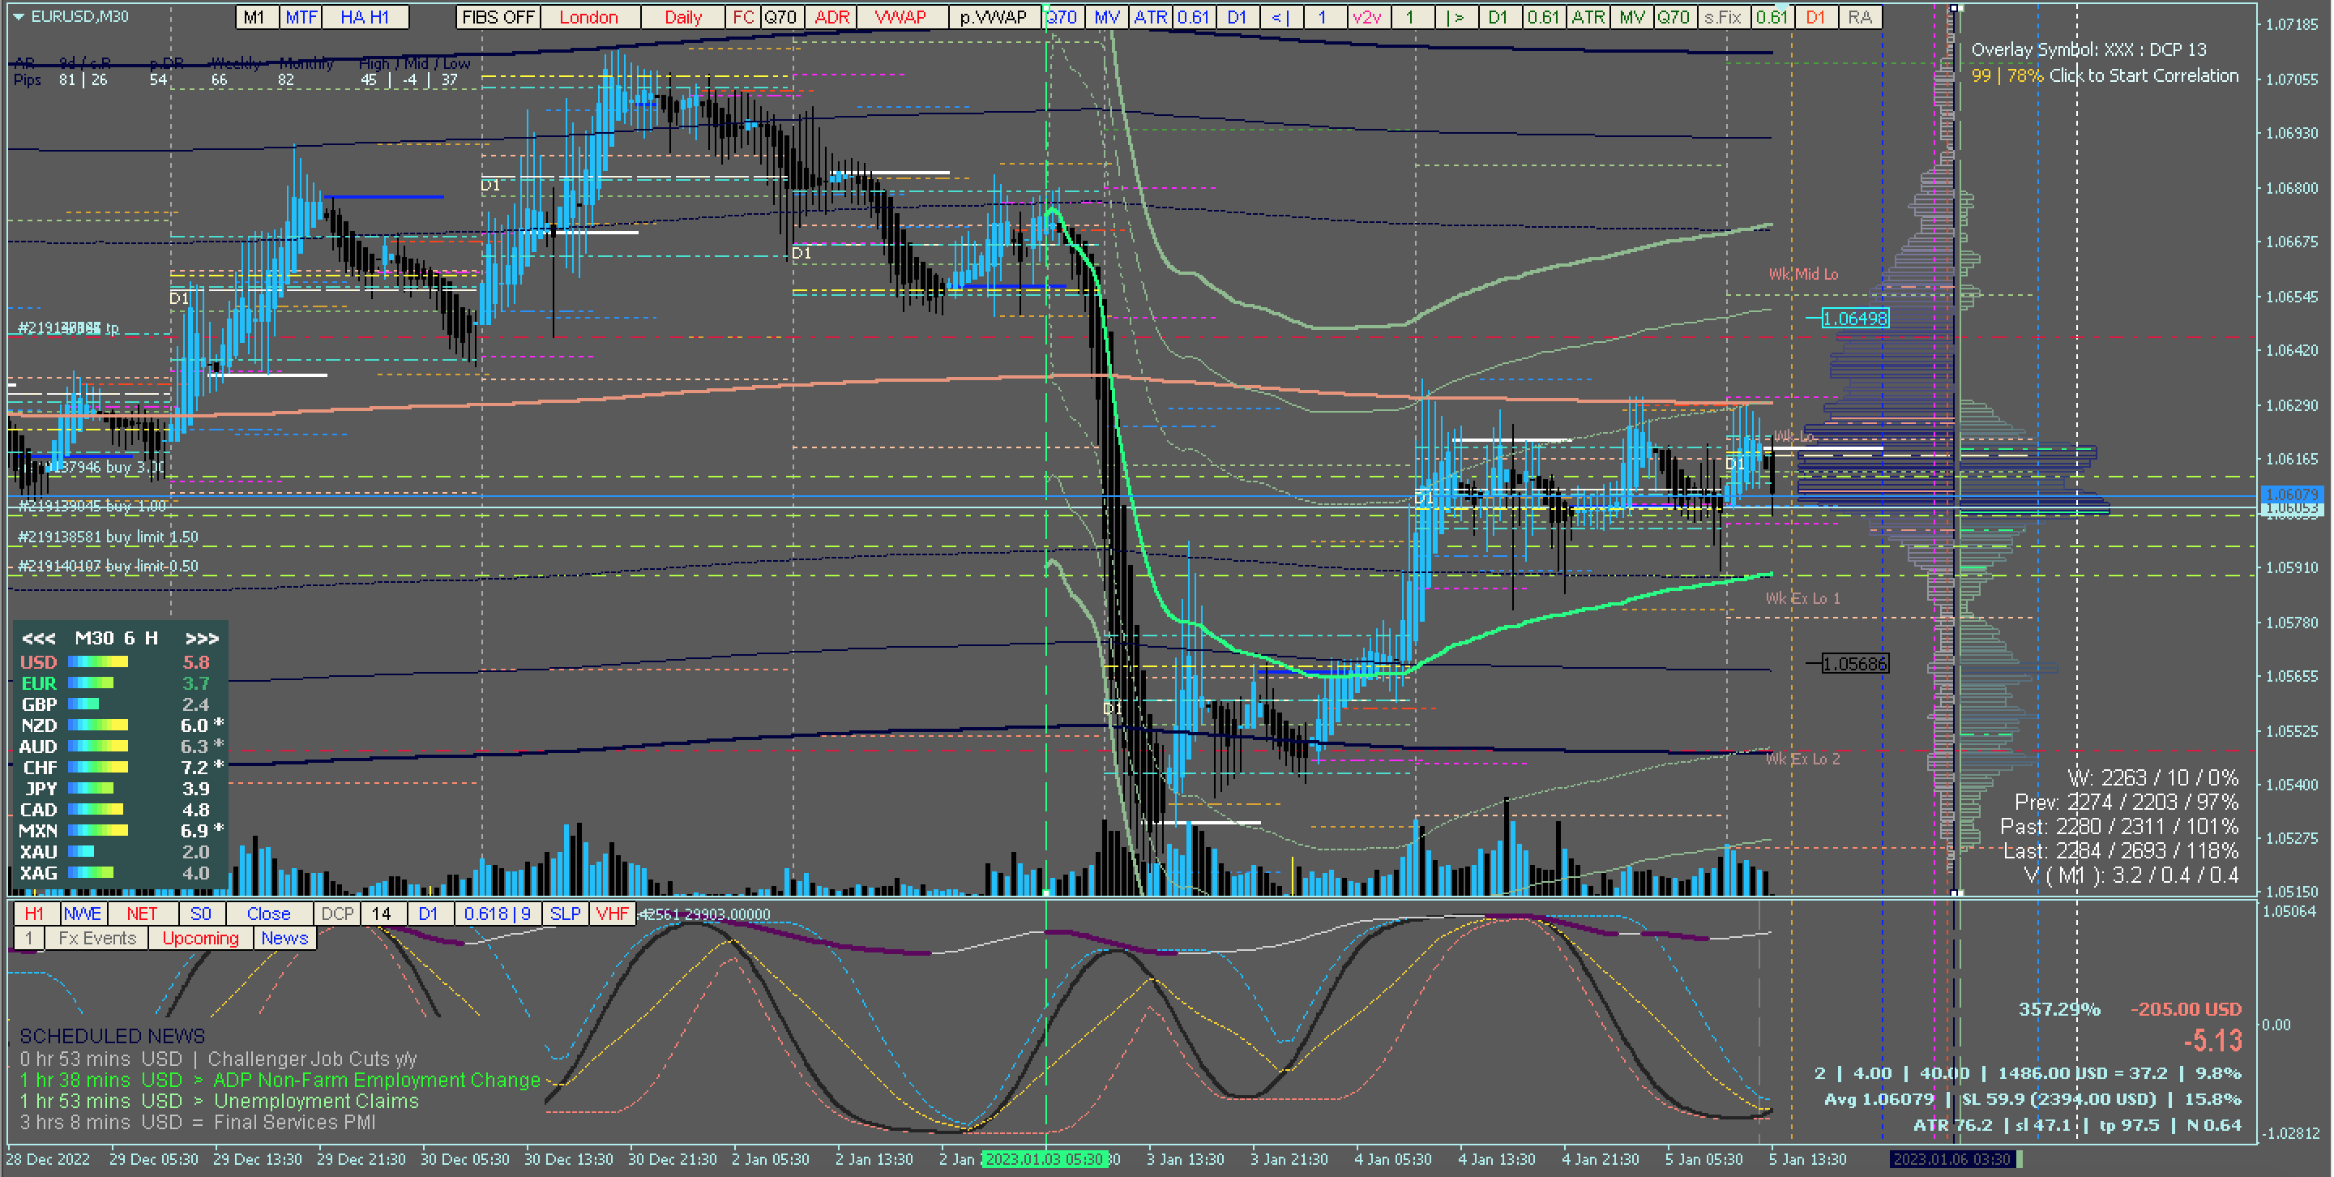Click the s.Fix toolbar button

coord(1721,17)
